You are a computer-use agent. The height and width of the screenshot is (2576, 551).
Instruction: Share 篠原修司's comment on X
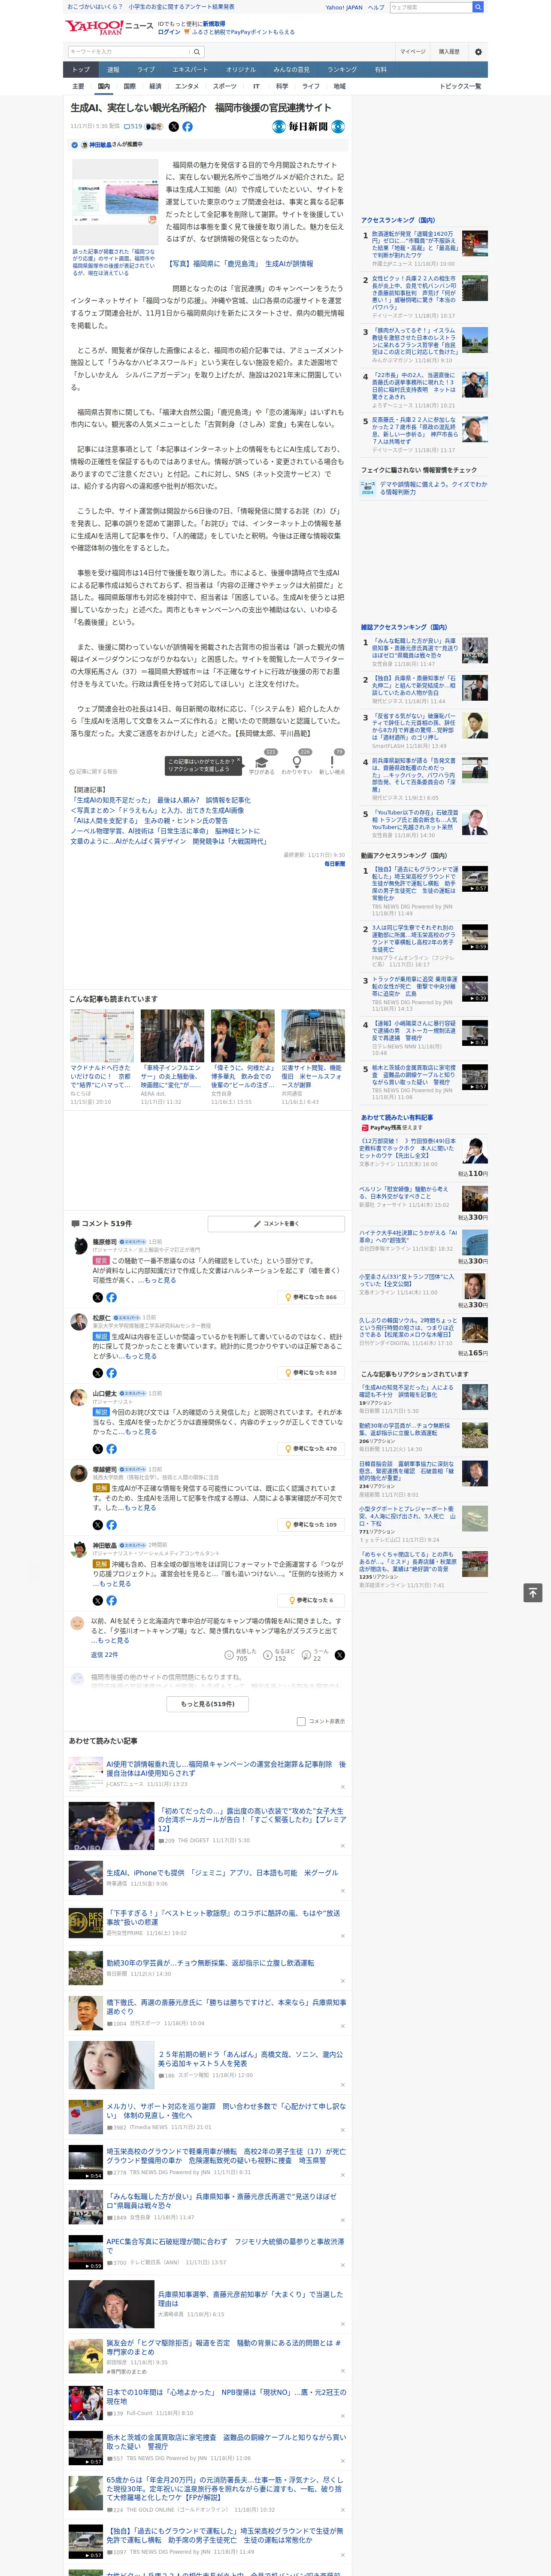pyautogui.click(x=98, y=1297)
